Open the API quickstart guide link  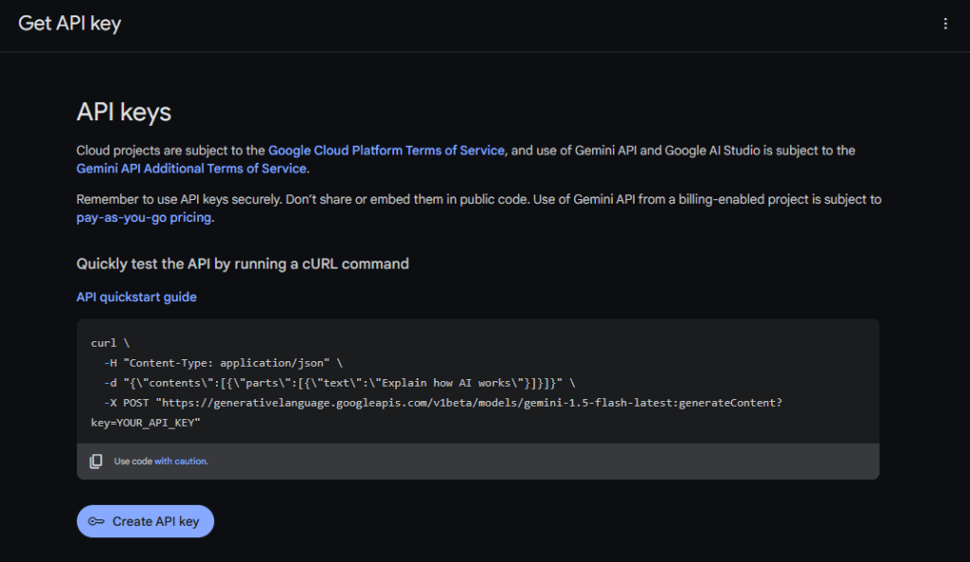click(136, 297)
